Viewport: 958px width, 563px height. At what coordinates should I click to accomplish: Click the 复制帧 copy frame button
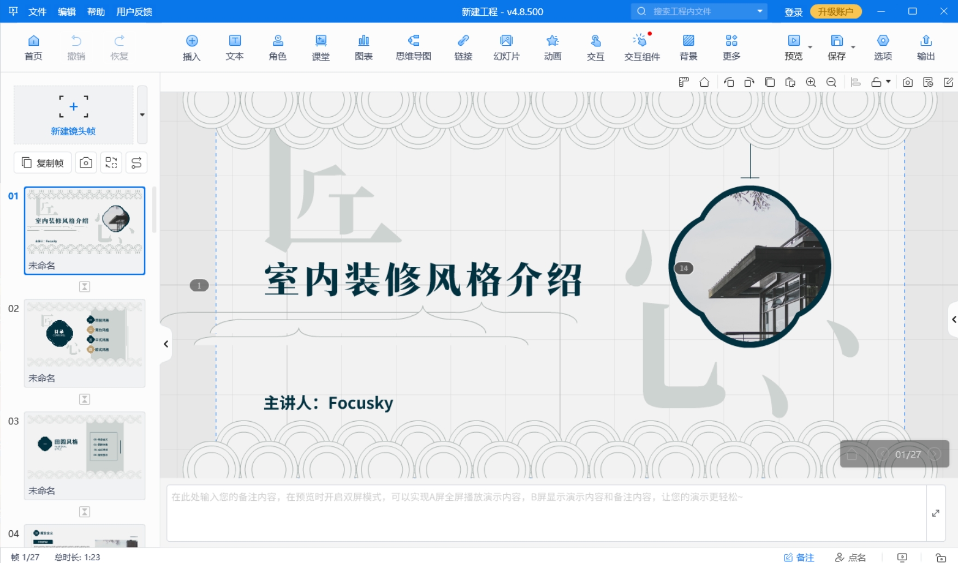point(43,163)
